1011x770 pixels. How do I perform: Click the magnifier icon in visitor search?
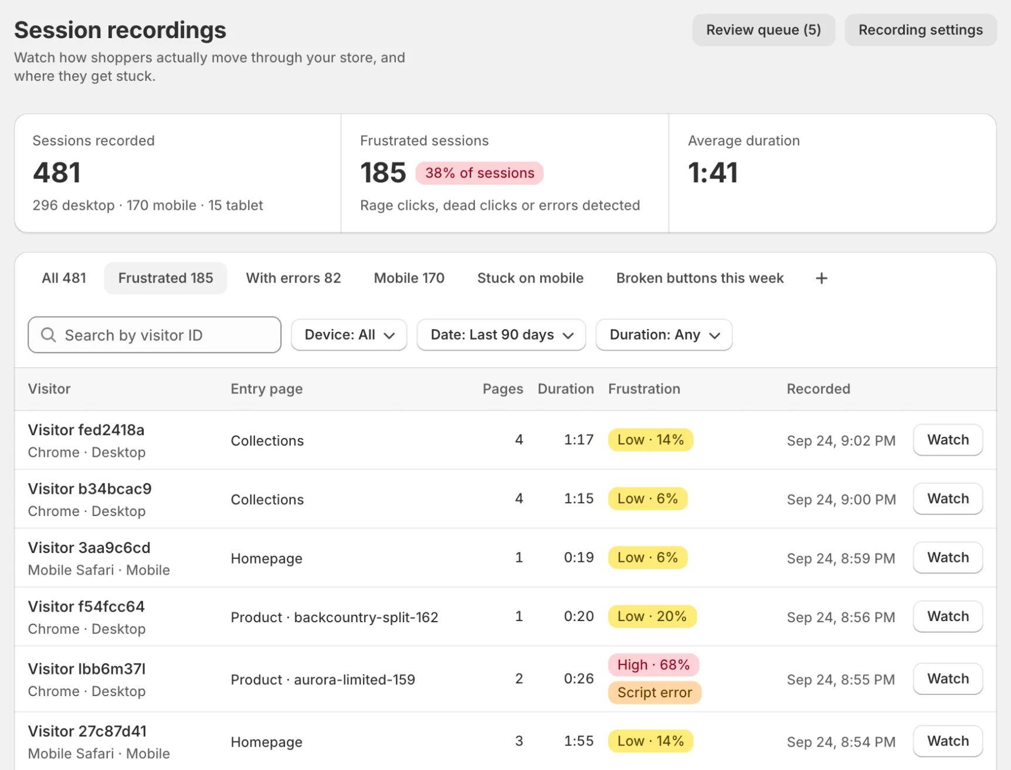[49, 335]
